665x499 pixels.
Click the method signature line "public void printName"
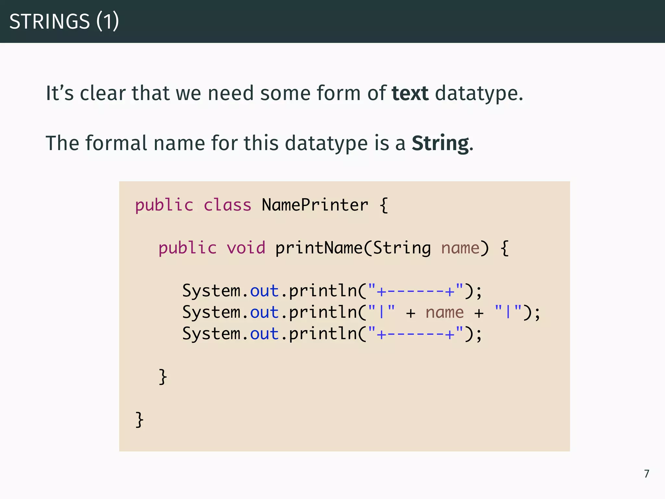point(334,248)
